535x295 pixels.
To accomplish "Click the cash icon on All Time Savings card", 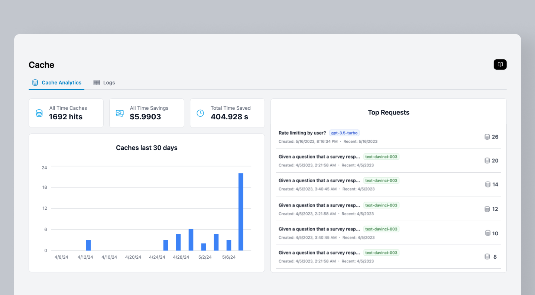I will click(x=119, y=113).
